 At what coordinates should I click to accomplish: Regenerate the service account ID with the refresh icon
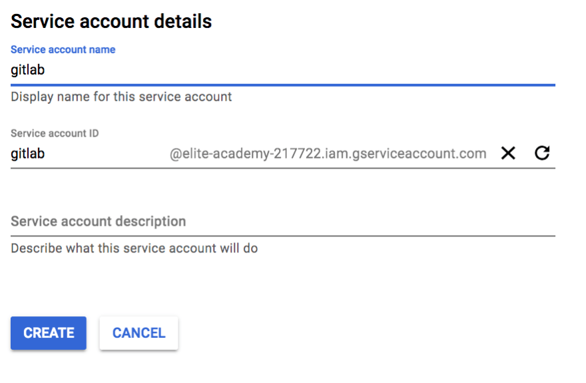click(x=542, y=153)
